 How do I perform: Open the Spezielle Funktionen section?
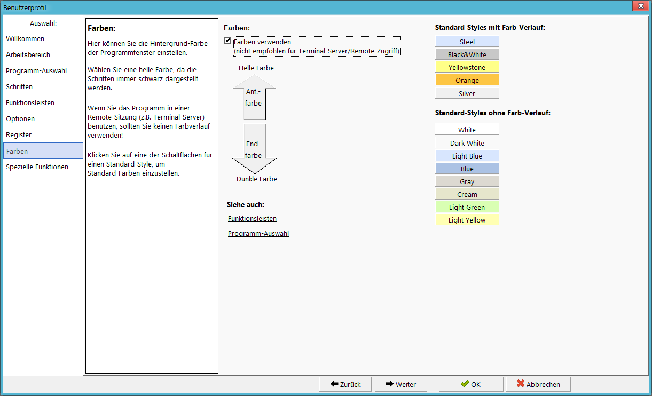[37, 167]
